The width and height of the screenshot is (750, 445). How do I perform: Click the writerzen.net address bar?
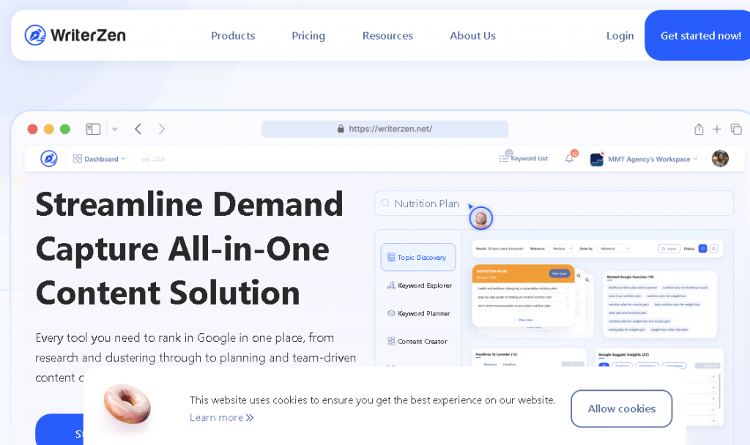click(x=385, y=129)
